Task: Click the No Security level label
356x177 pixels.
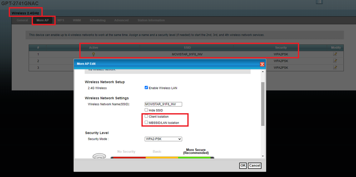Action: pos(126,151)
